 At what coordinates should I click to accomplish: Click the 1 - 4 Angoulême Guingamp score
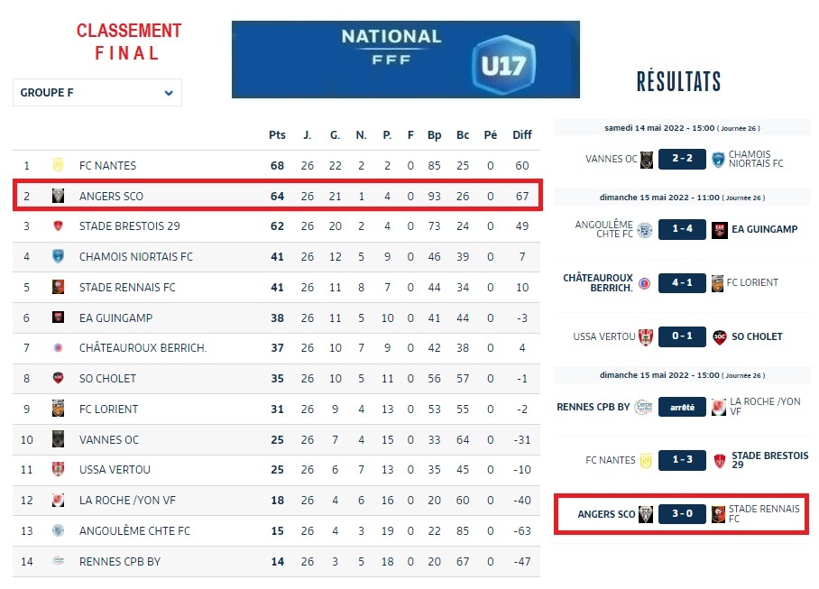(x=683, y=229)
